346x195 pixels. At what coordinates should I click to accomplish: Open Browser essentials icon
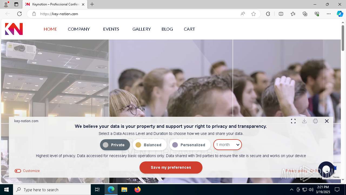point(317,14)
